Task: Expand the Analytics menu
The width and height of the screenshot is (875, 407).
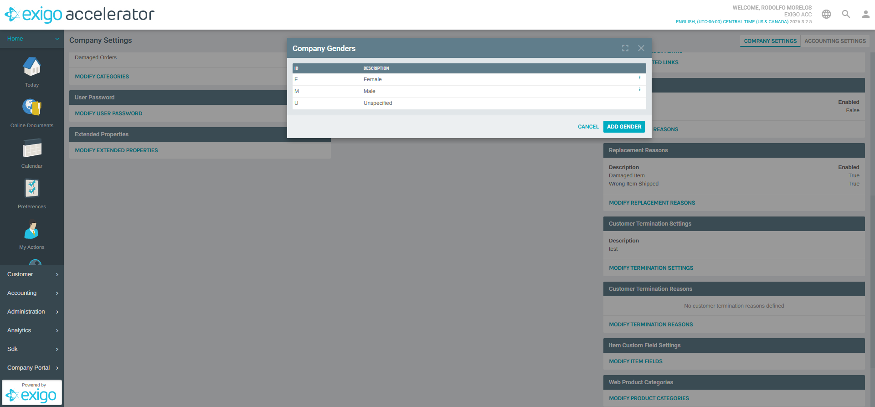Action: tap(32, 330)
